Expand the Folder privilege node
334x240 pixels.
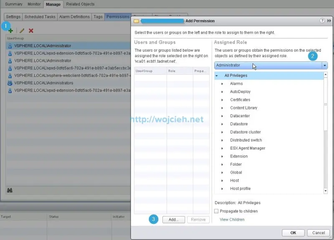point(222,164)
